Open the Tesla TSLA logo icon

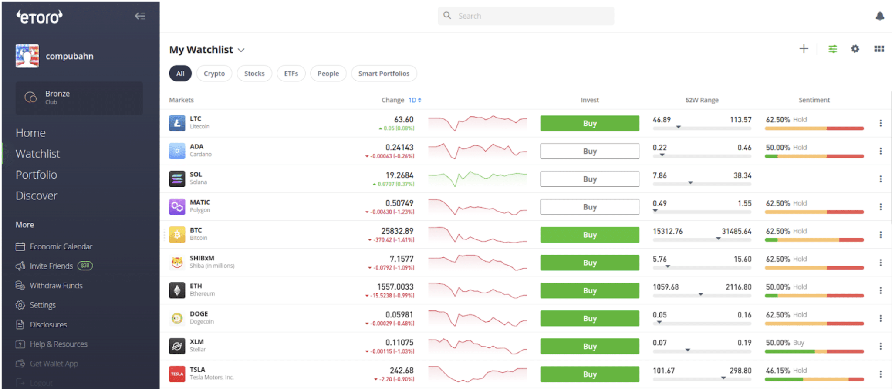(x=177, y=374)
